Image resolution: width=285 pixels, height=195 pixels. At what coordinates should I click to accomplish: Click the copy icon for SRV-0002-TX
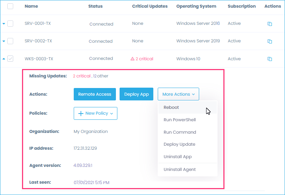pyautogui.click(x=270, y=41)
